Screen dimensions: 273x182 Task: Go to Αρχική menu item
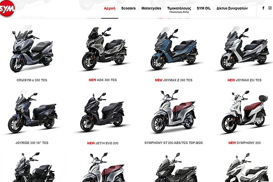pyautogui.click(x=110, y=8)
